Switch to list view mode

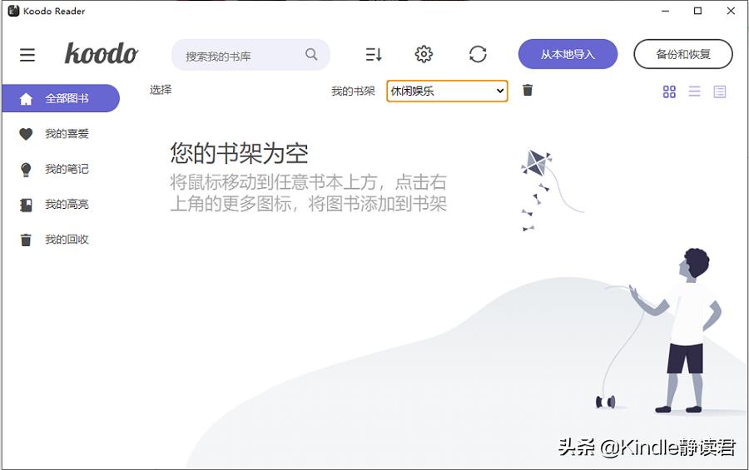click(695, 92)
